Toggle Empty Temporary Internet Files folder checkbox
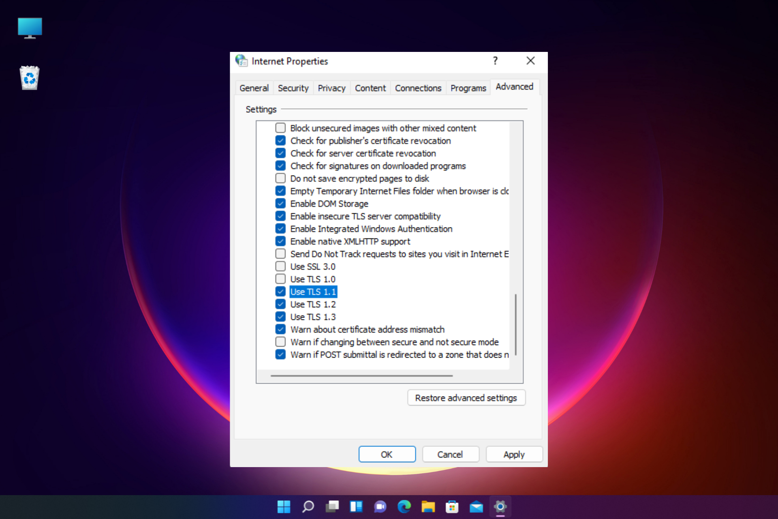This screenshot has width=778, height=519. pyautogui.click(x=280, y=191)
